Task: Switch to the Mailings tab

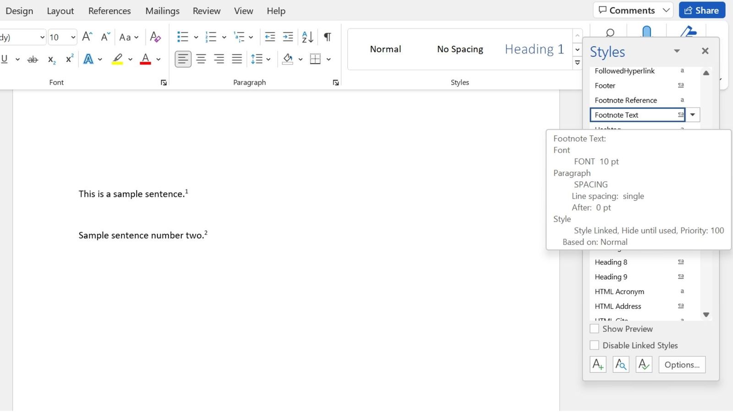Action: (162, 11)
